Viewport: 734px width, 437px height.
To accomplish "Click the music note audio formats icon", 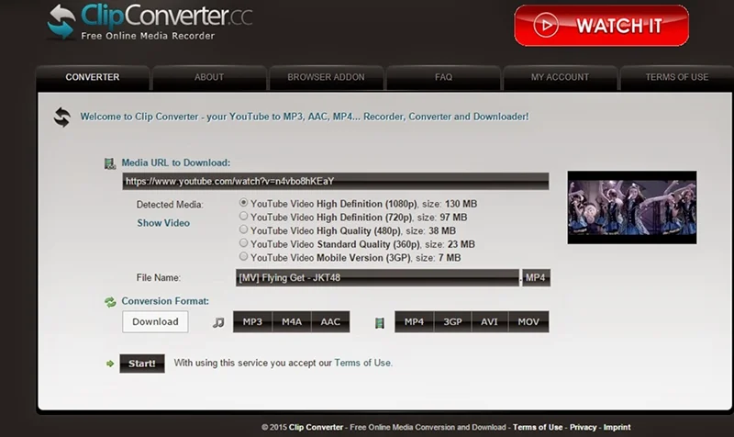I will tap(218, 322).
